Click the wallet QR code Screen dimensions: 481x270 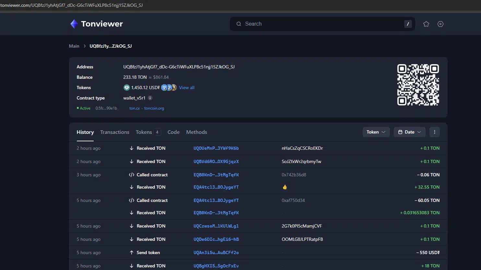[x=418, y=85]
